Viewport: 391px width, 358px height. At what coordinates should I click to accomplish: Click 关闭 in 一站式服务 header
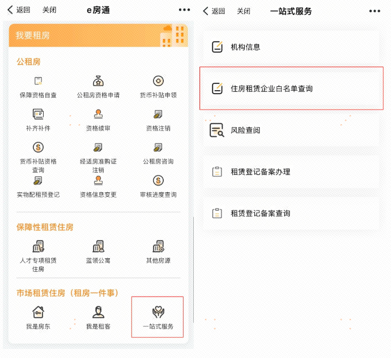coord(244,11)
